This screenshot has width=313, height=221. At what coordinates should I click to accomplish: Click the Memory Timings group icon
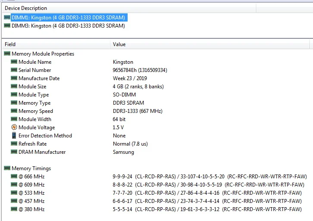coord(7,168)
